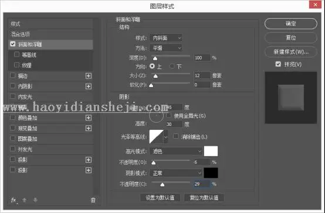Image resolution: width=325 pixels, height=213 pixels.
Task: Click the 新建样式(W)... button
Action: click(x=291, y=51)
